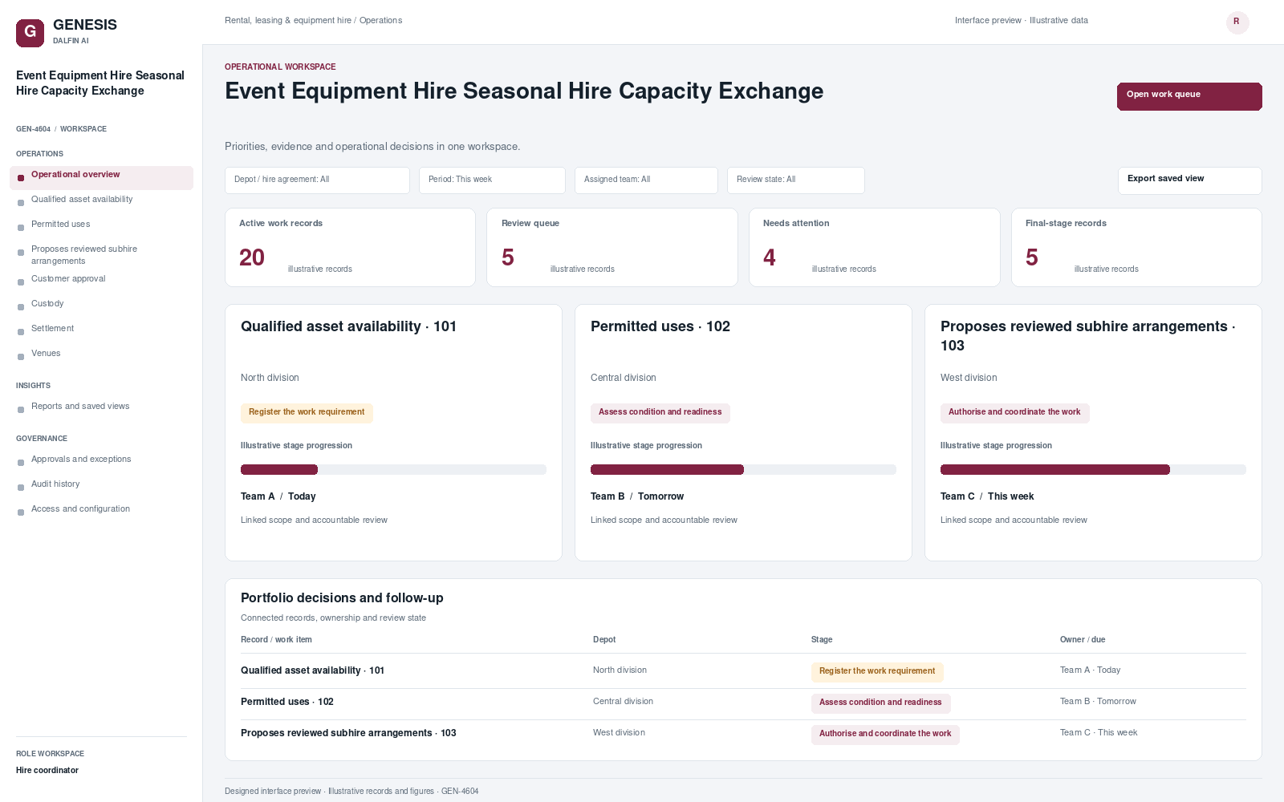Open the user avatar R menu
This screenshot has width=1284, height=802.
[1237, 22]
